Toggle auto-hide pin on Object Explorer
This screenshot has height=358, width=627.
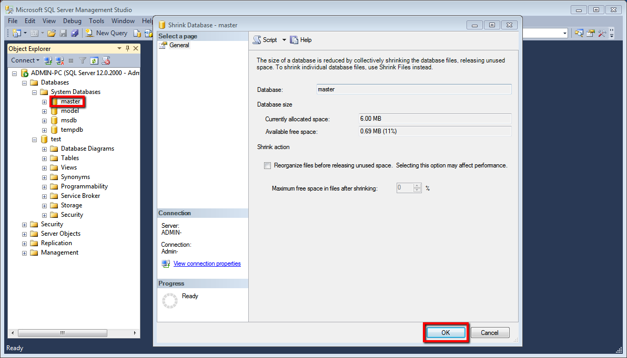[x=127, y=48]
